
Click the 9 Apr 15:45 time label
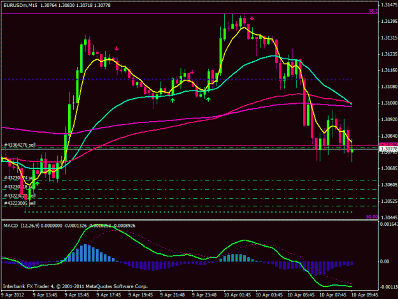(x=77, y=295)
